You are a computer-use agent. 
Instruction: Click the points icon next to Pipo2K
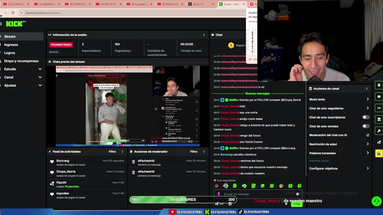52,184
